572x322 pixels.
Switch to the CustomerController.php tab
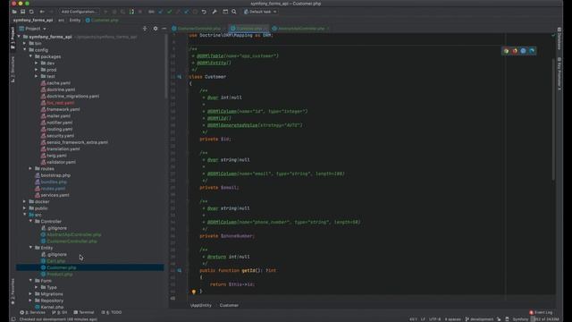[x=198, y=29]
